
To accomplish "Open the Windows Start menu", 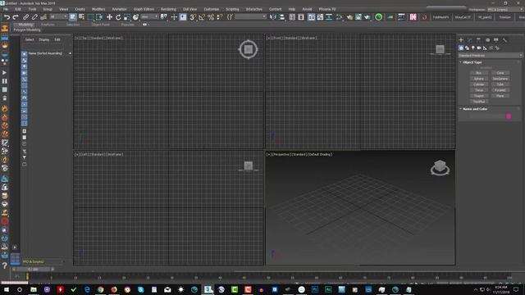I will (x=6, y=289).
